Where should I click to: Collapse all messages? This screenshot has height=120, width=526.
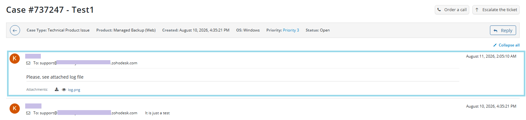pos(506,45)
